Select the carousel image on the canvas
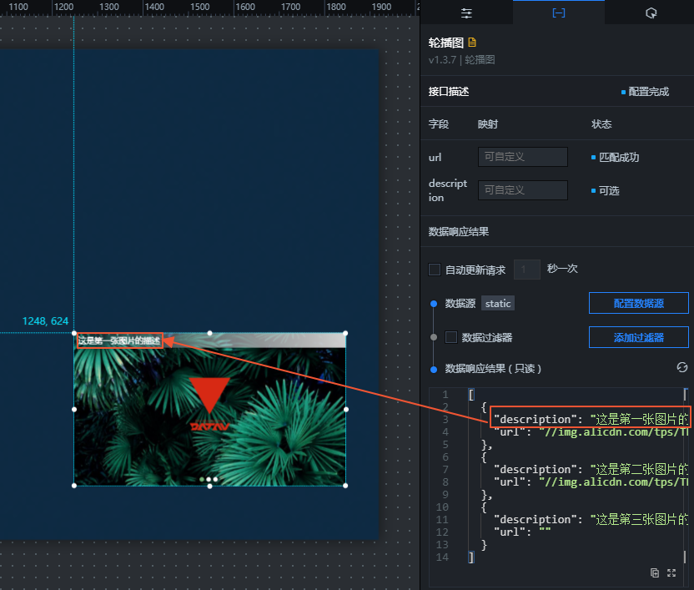This screenshot has width=694, height=590. [209, 409]
